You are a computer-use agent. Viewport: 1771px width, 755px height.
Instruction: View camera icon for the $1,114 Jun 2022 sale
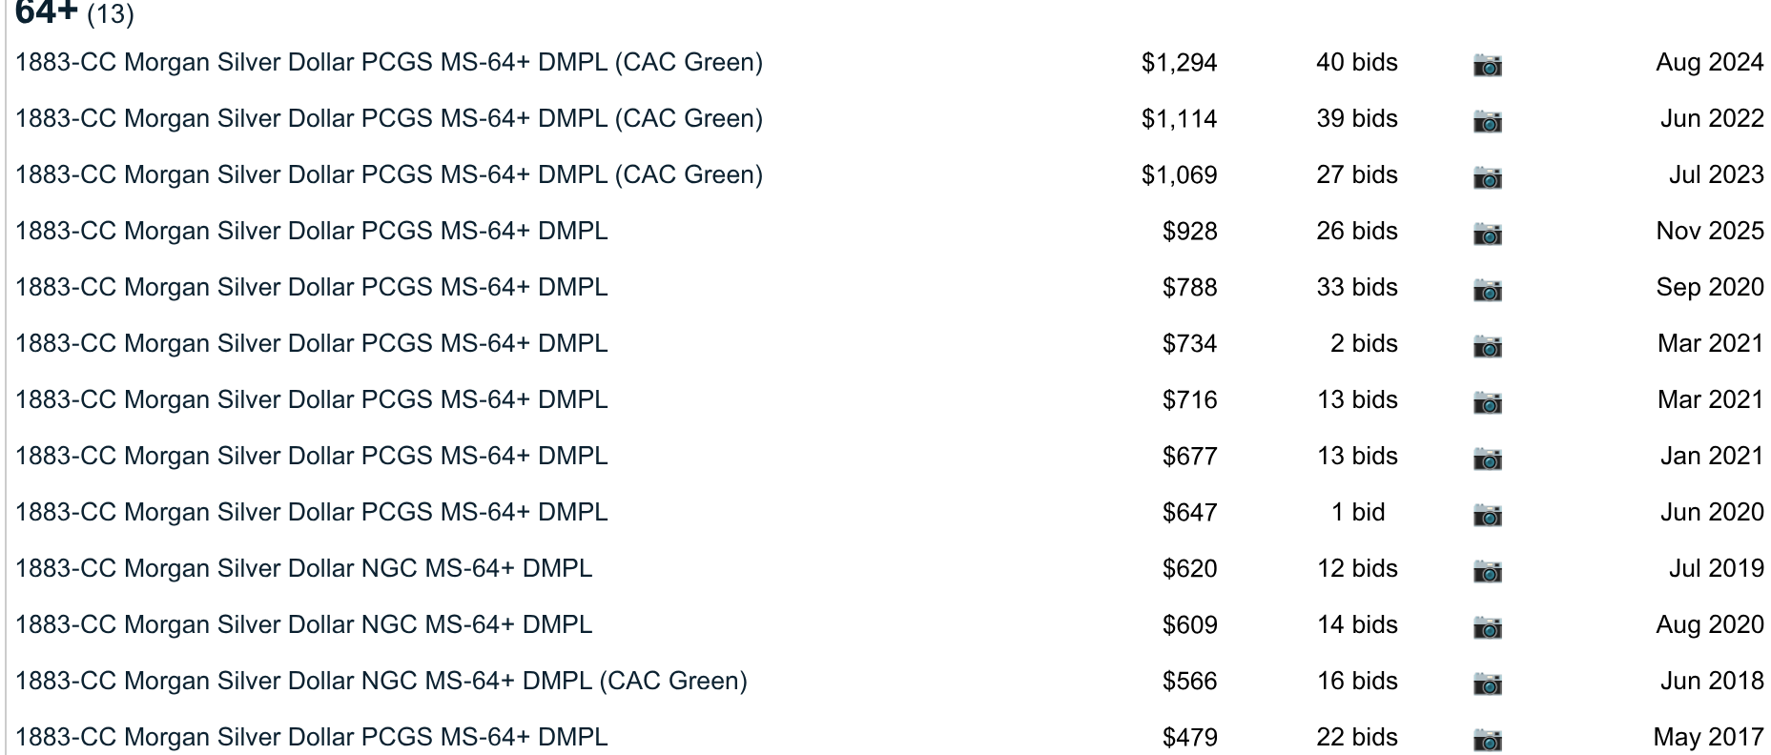pyautogui.click(x=1487, y=121)
